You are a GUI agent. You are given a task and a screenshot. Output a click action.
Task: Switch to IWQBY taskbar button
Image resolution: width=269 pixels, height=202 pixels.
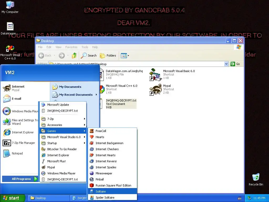79,198
